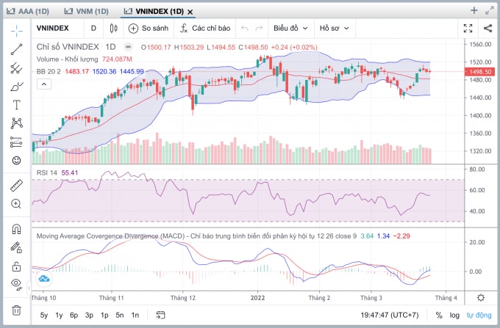Edit the VNINDEX symbol field
Screen dimensions: 500x328
click(x=53, y=29)
